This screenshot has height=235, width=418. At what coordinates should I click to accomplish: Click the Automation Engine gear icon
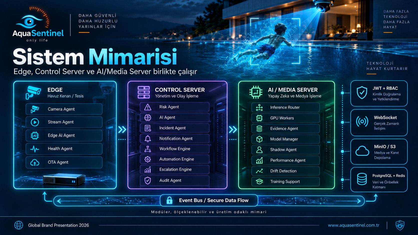tap(148, 159)
